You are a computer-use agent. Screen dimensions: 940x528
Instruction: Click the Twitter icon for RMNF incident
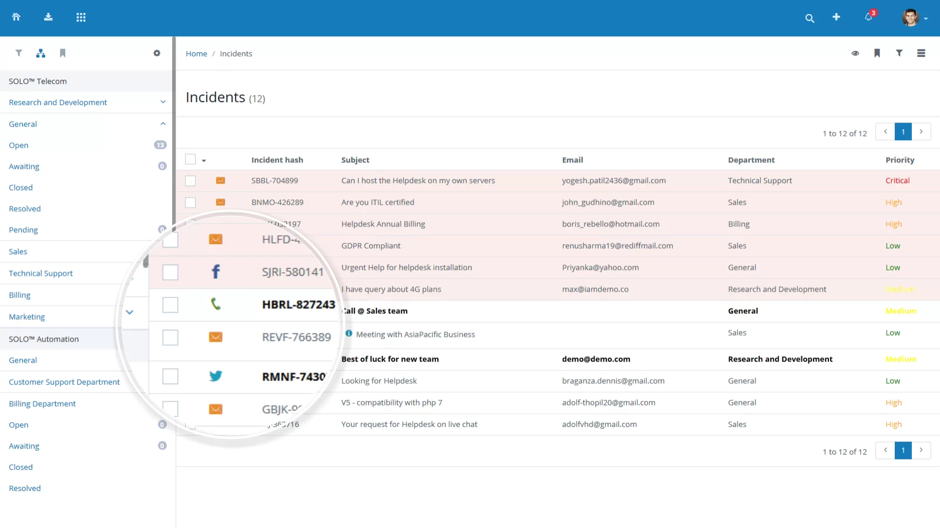click(x=216, y=376)
